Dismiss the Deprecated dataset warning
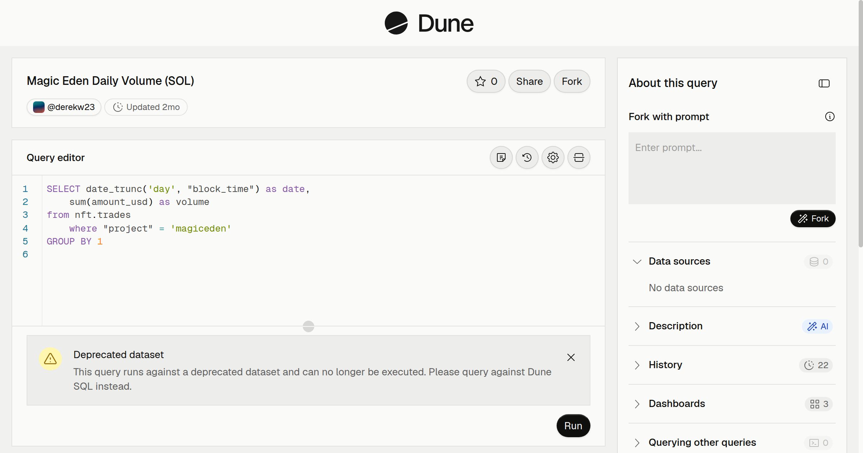 point(571,357)
